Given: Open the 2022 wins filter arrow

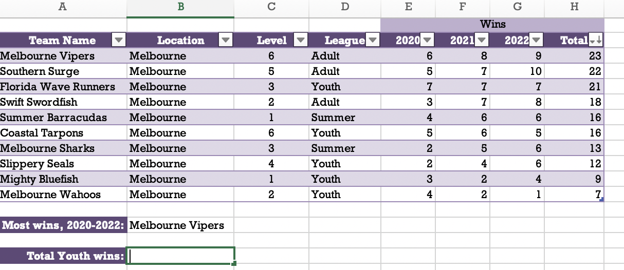Looking at the screenshot, I should tap(536, 41).
